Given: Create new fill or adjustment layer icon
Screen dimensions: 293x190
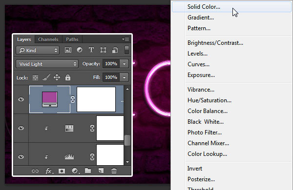Looking at the screenshot, I should click(x=75, y=171).
